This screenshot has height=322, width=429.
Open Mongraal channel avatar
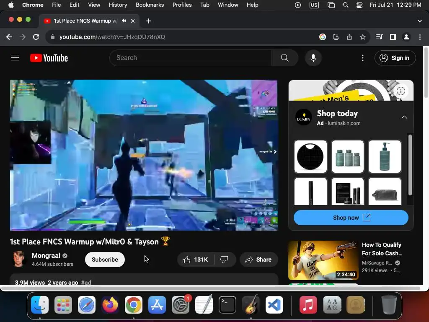19,259
